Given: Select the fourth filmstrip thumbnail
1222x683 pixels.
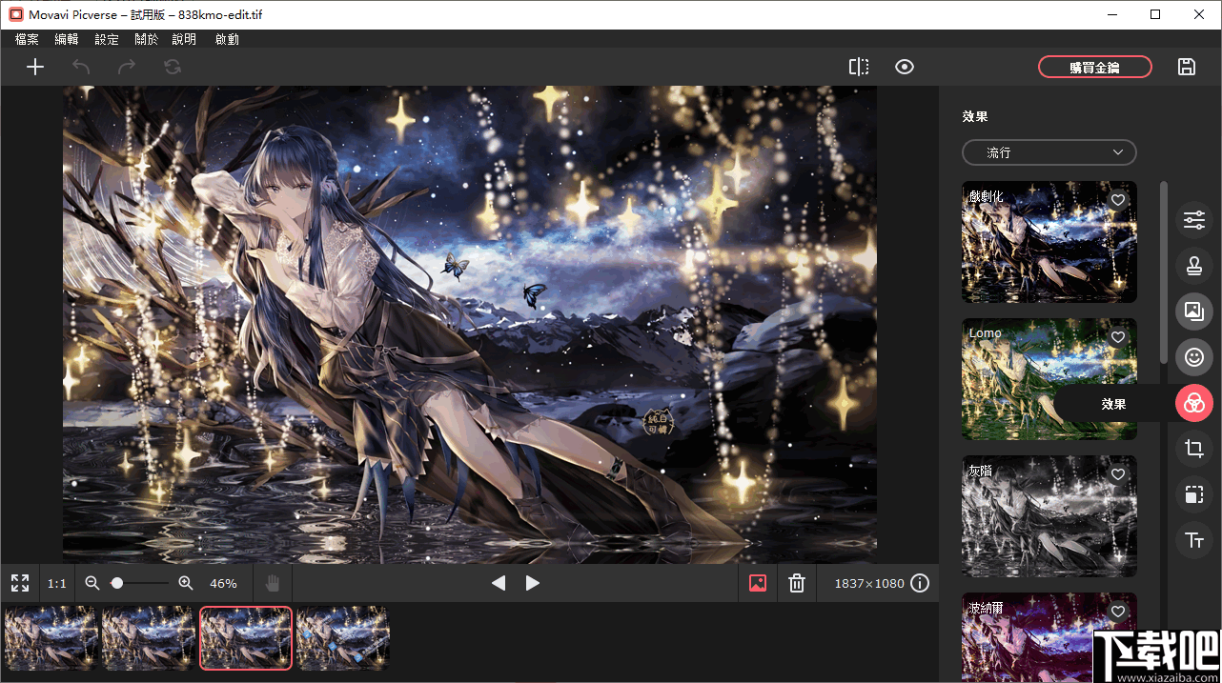Looking at the screenshot, I should [x=343, y=638].
